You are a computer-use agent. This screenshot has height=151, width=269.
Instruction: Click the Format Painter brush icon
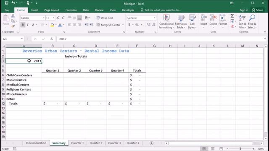click(x=13, y=26)
